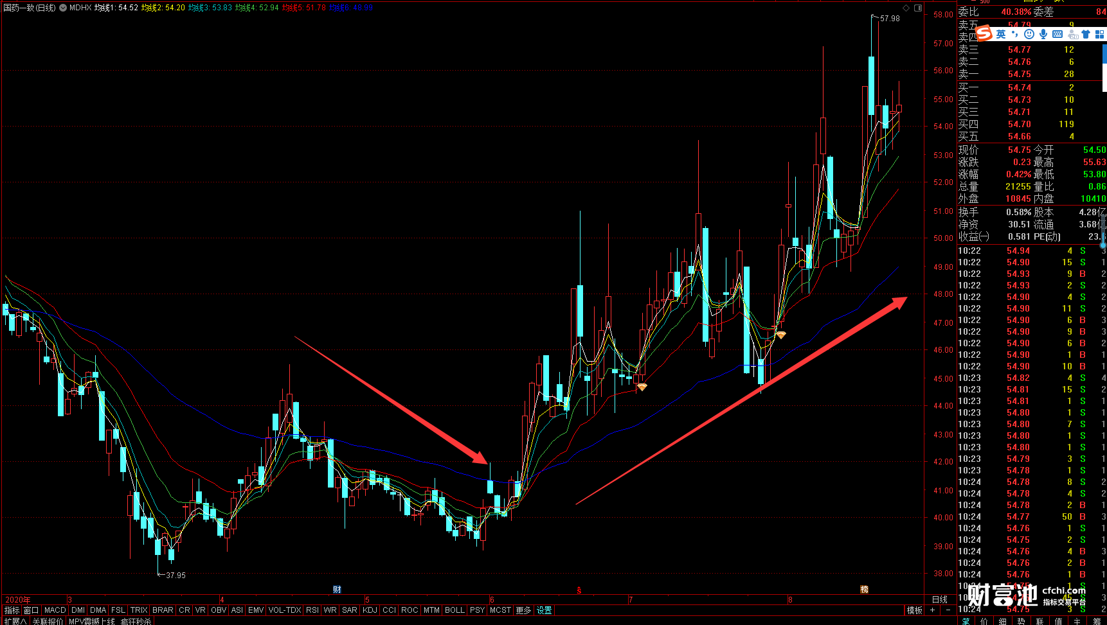The image size is (1107, 625).
Task: Select the ASI indicator
Action: click(x=237, y=610)
